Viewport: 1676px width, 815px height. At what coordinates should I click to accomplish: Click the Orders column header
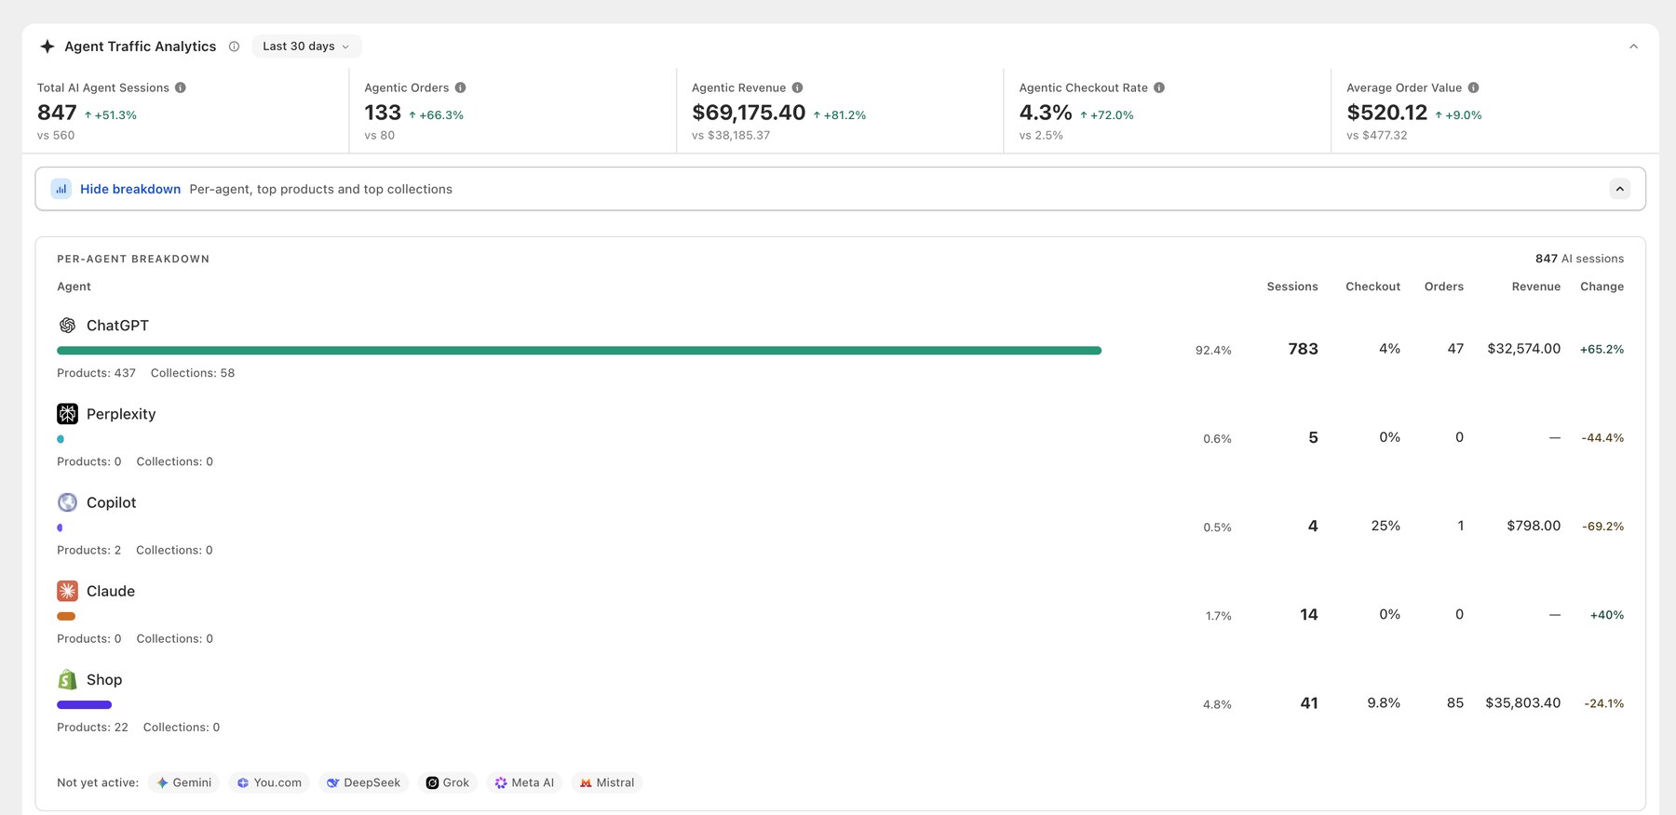pos(1444,287)
